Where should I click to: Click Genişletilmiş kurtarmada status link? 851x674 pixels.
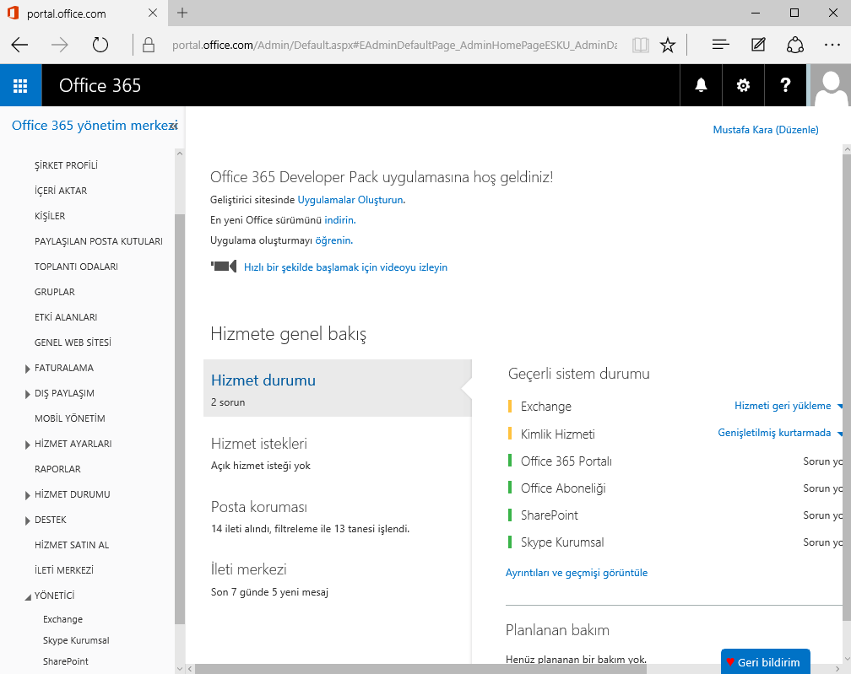774,433
